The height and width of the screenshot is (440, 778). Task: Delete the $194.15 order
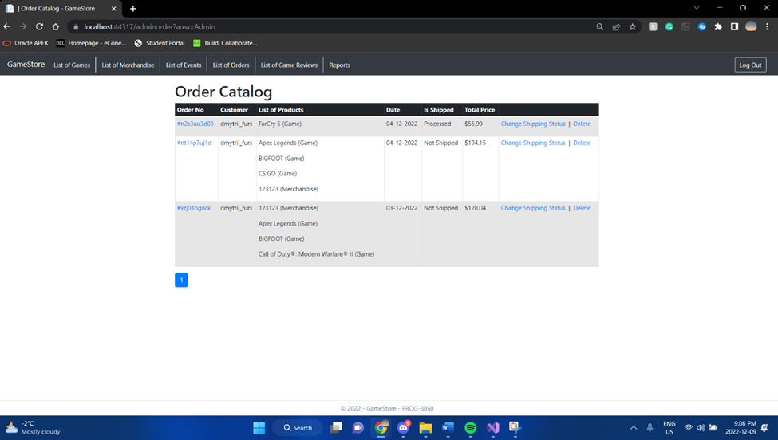[582, 143]
